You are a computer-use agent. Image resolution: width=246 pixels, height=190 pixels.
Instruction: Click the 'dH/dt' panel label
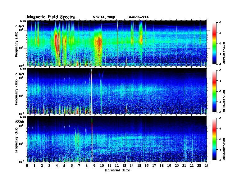click(20, 26)
